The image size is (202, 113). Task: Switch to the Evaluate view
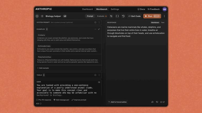coord(102,16)
